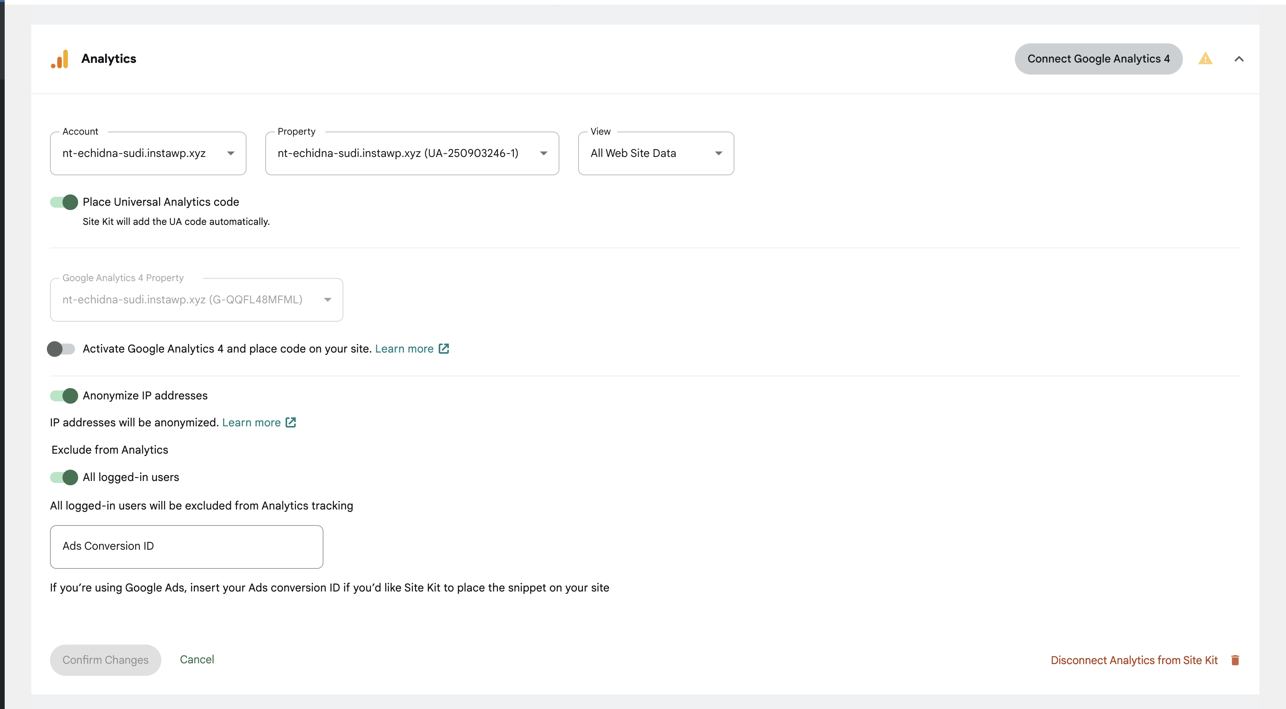This screenshot has height=709, width=1286.
Task: Open the Learn more link for GA4 activation
Action: (404, 349)
